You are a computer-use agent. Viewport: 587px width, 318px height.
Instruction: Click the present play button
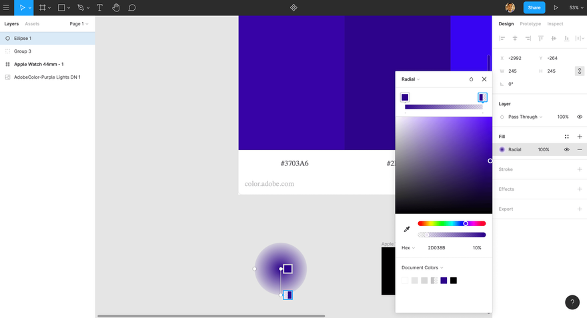tap(556, 7)
